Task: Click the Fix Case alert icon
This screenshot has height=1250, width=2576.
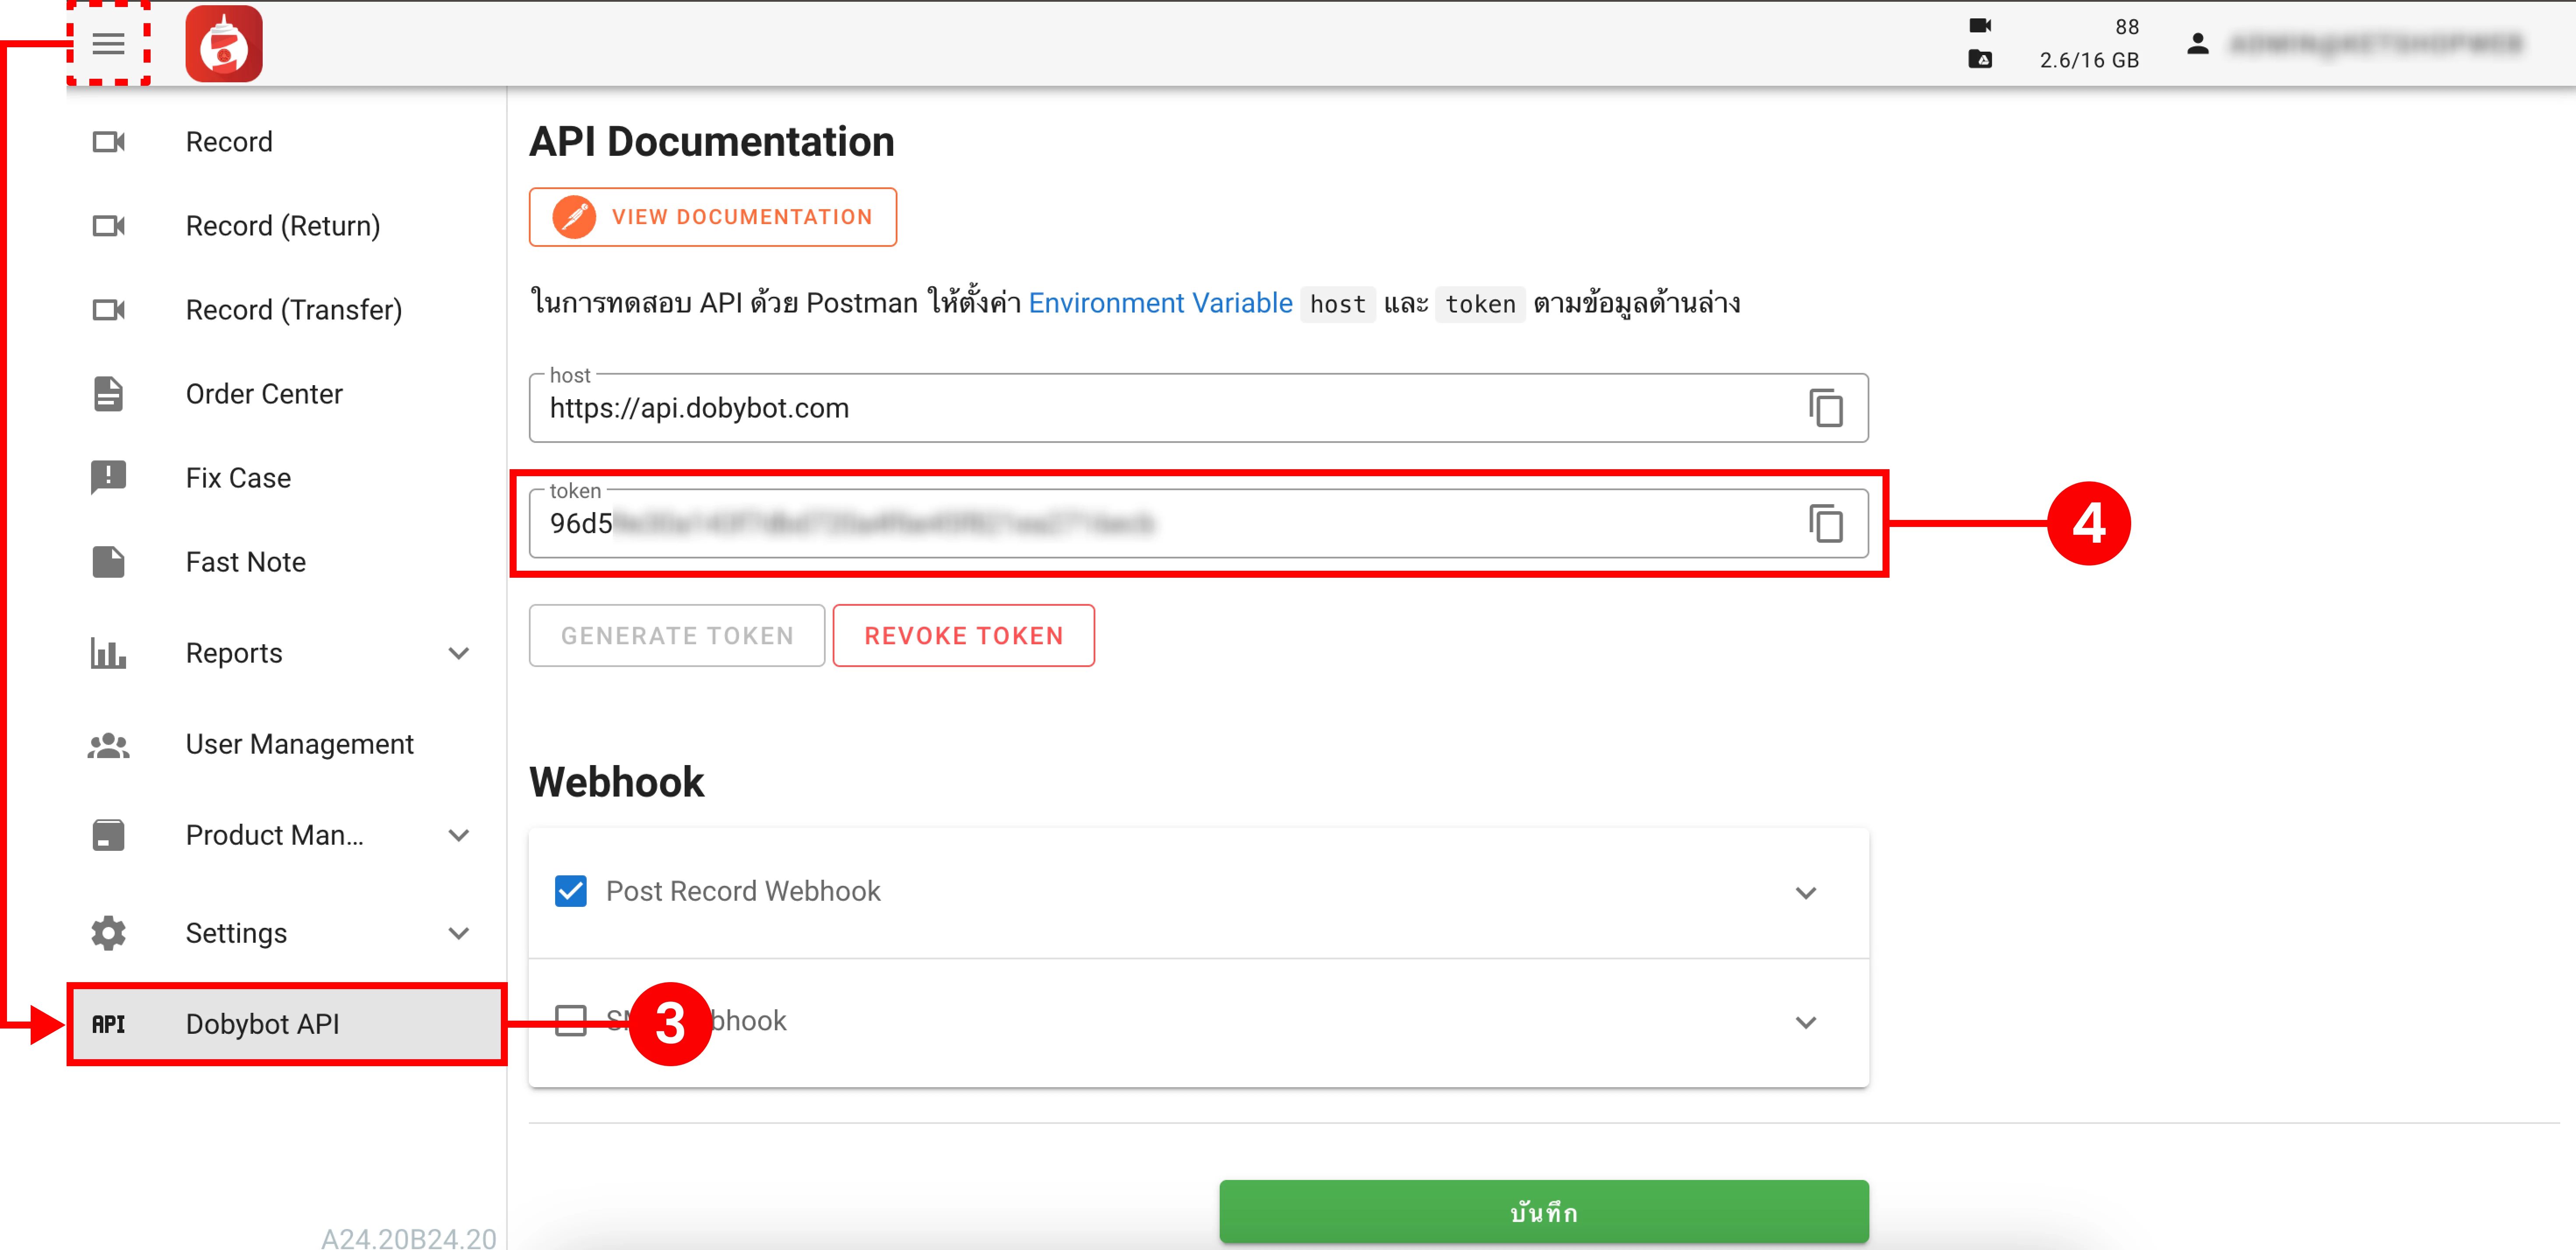Action: click(x=109, y=477)
